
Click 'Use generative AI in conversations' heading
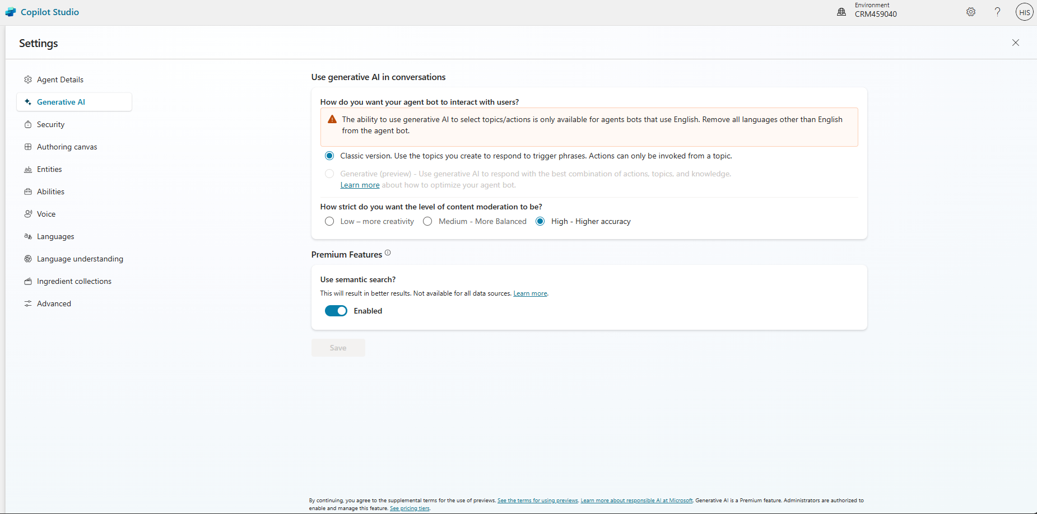point(379,77)
